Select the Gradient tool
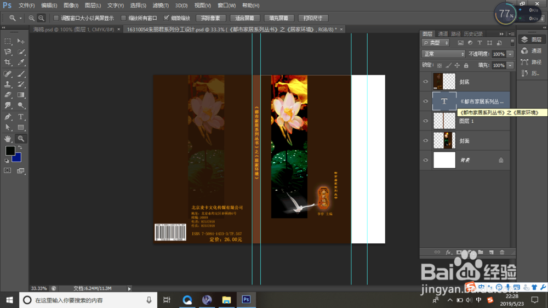 coord(21,95)
